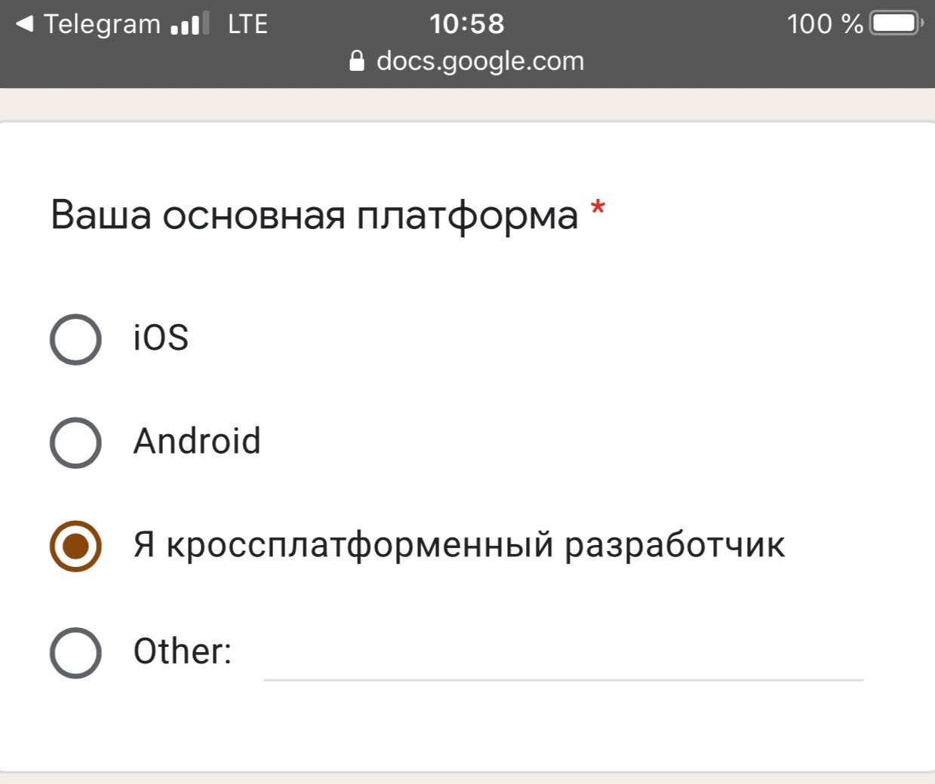Click the iOS option label
The image size is (935, 784).
[161, 338]
